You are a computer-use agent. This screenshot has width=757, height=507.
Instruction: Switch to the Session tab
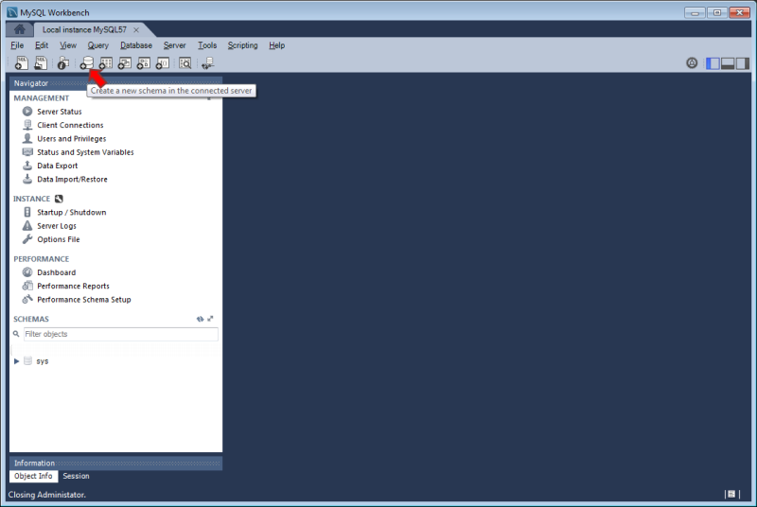tap(76, 476)
